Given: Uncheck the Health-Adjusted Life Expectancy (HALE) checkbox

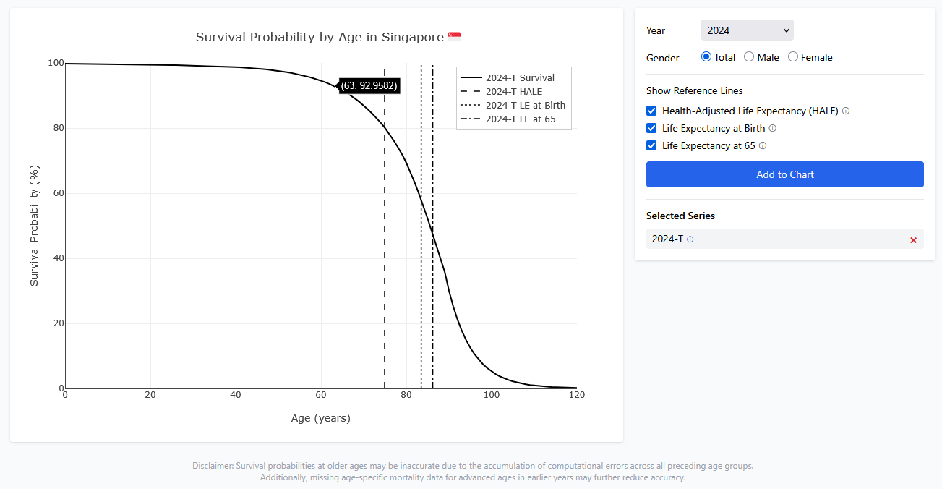Looking at the screenshot, I should tap(651, 111).
